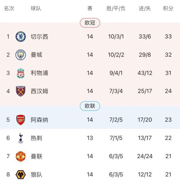
Task: Click the Manchester City crest icon
Action: (x=21, y=55)
